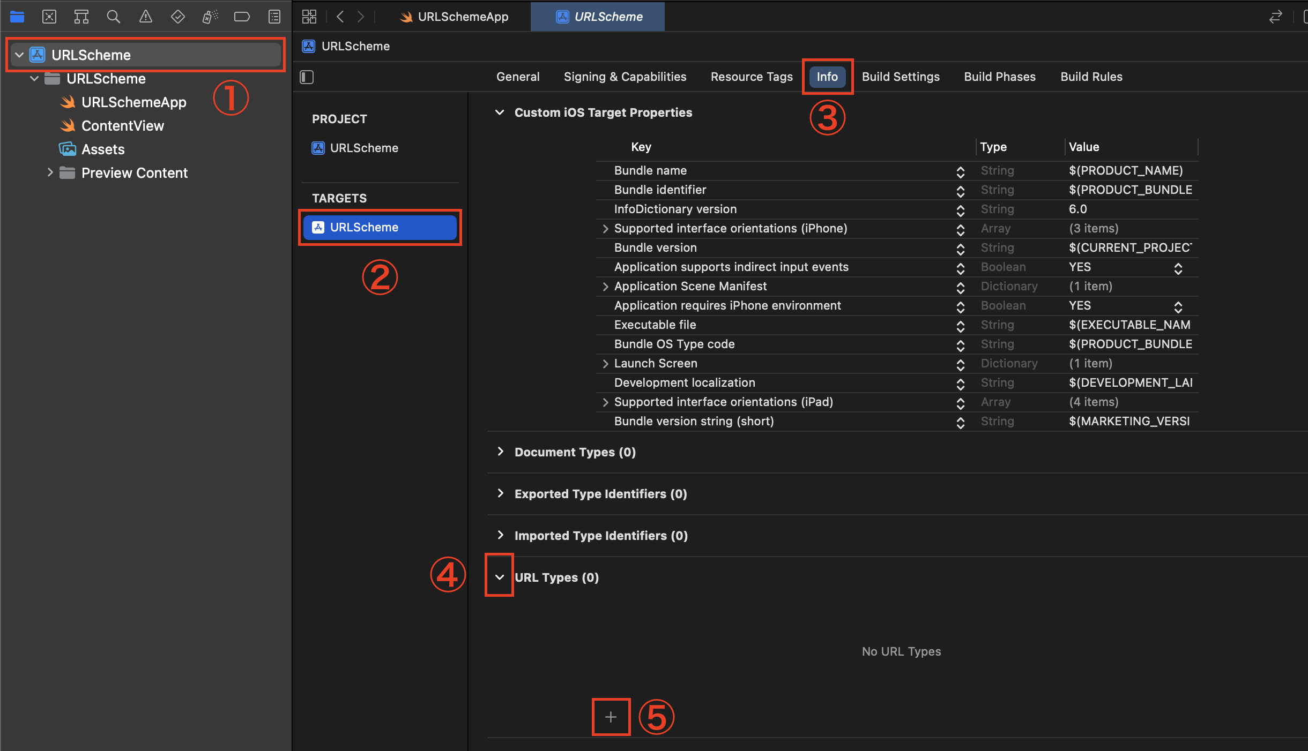Collapse the URLScheme root project chevron
Image resolution: width=1308 pixels, height=751 pixels.
[19, 55]
